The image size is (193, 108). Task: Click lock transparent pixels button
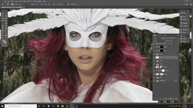157,43
